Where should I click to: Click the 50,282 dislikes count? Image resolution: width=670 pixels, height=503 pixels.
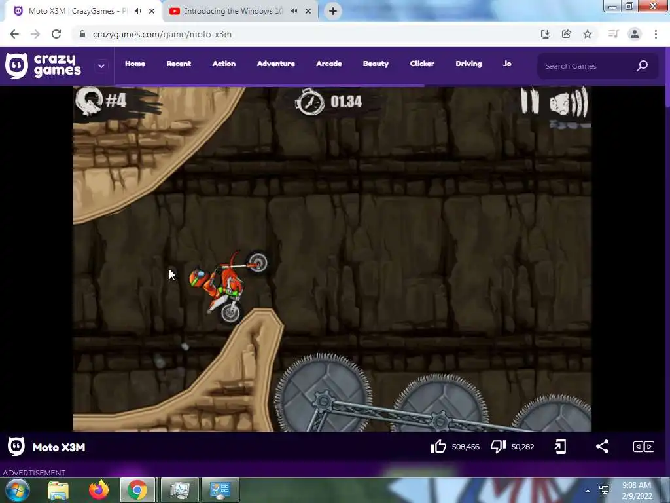(523, 447)
